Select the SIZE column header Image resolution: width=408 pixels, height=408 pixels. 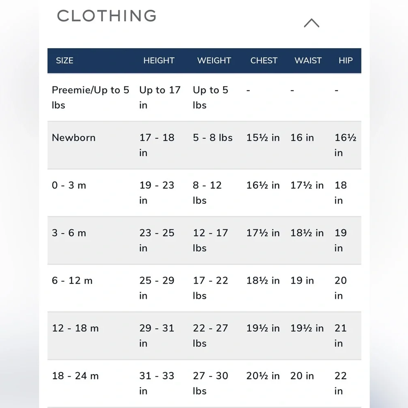tap(64, 61)
